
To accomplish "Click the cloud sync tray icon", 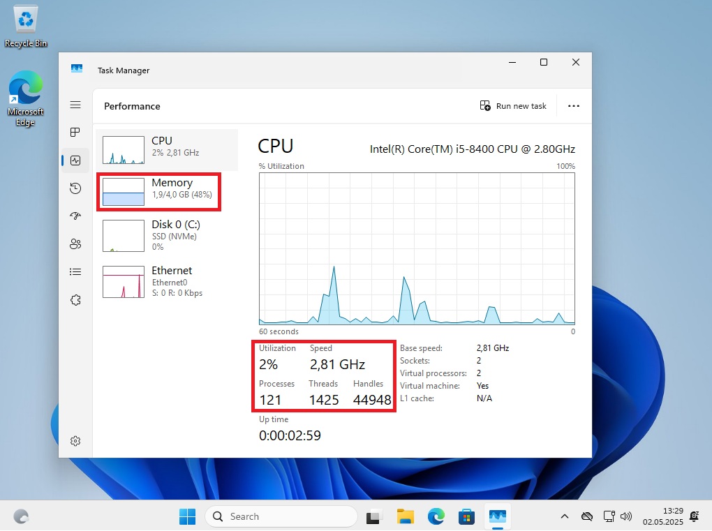I will point(586,516).
